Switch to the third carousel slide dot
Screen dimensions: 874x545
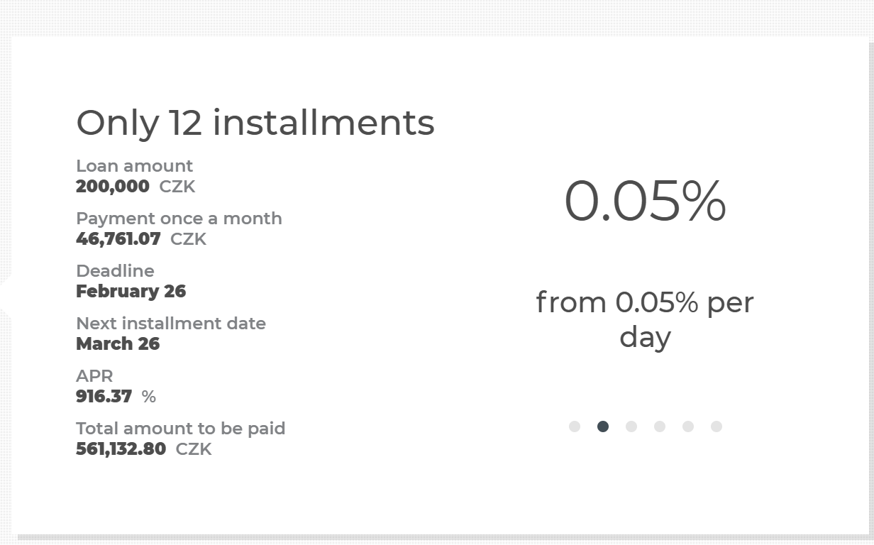coord(631,426)
